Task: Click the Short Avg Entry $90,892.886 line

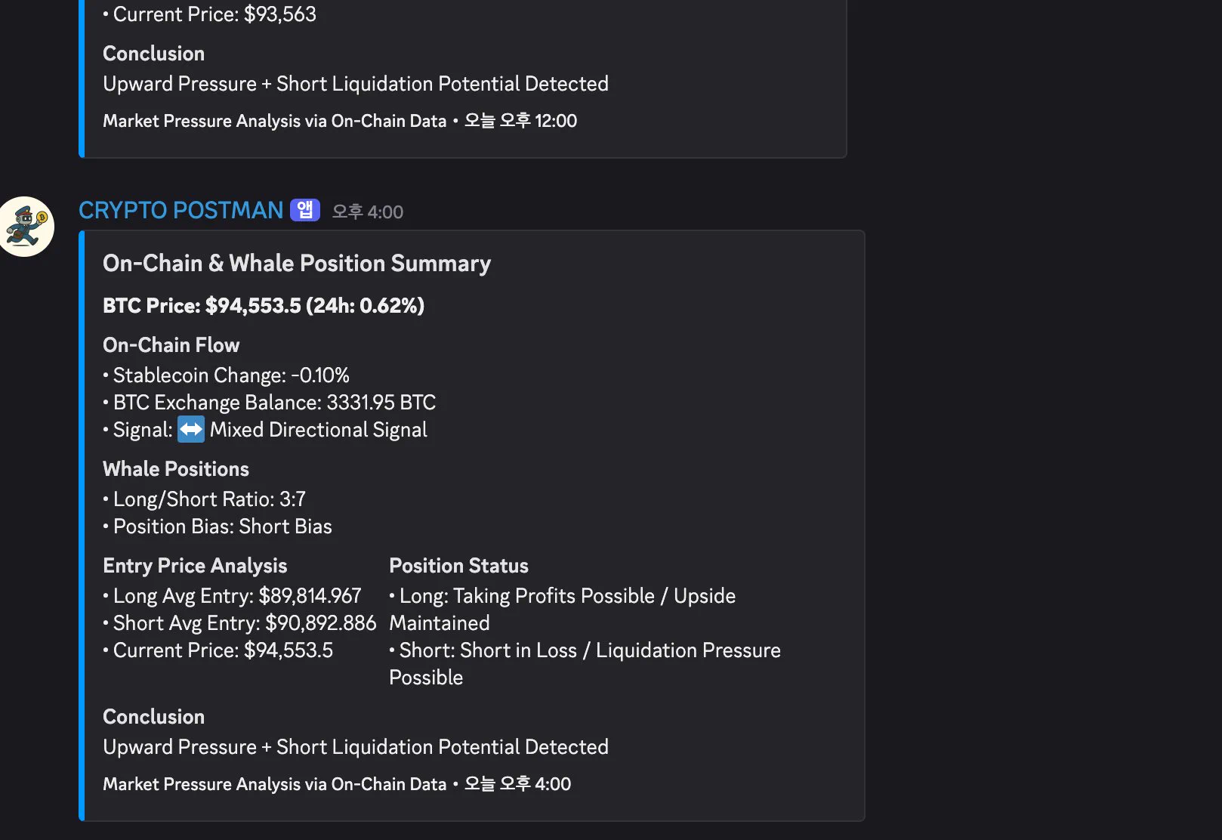Action: (x=244, y=623)
